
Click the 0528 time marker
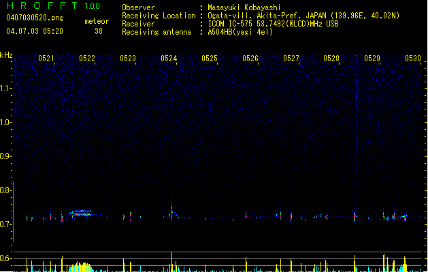(331, 58)
